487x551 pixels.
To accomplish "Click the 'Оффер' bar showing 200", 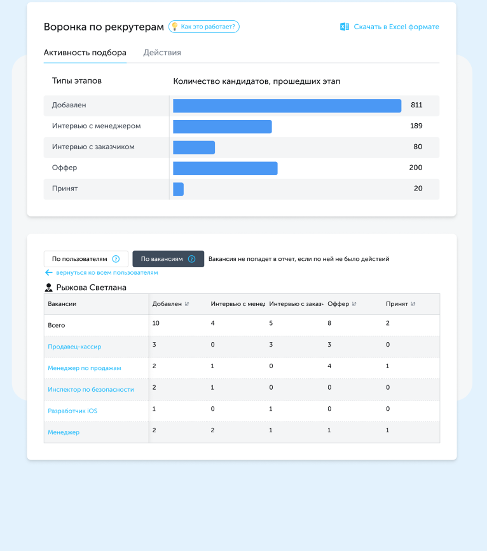I will coord(225,168).
